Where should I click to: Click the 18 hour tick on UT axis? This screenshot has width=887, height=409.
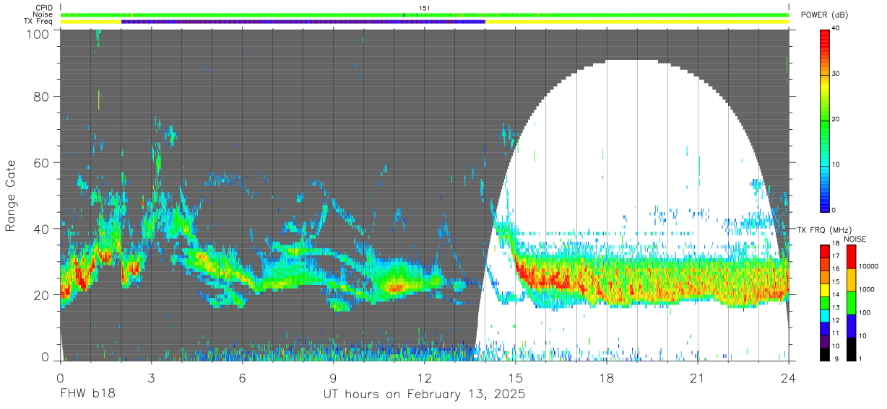(606, 377)
